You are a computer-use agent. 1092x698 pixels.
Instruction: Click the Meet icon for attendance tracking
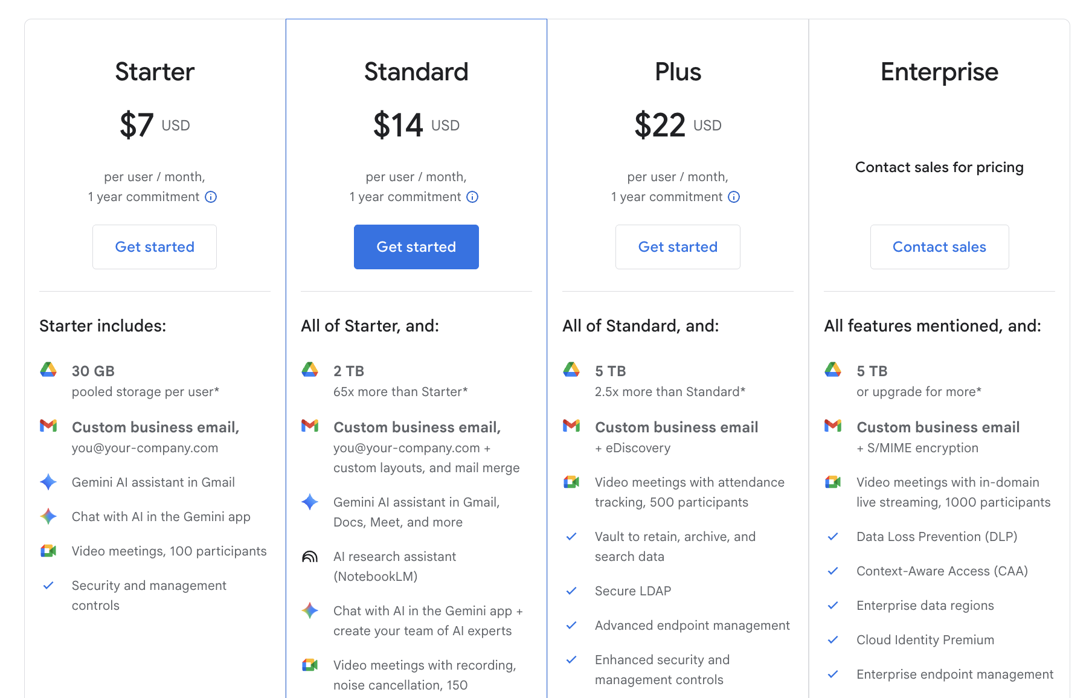click(571, 482)
